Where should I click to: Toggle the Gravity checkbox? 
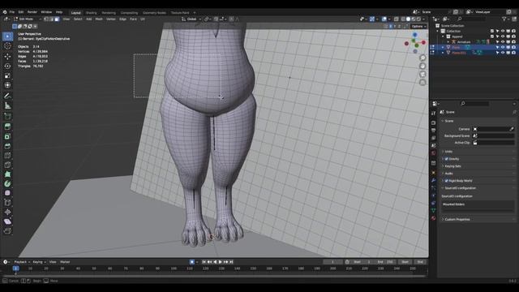click(447, 159)
